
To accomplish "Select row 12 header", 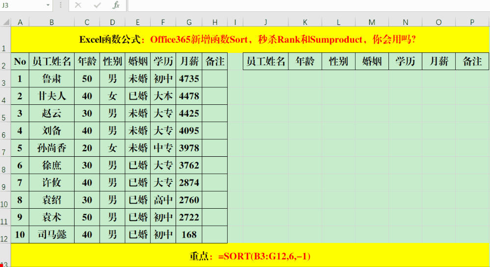I will click(5, 235).
